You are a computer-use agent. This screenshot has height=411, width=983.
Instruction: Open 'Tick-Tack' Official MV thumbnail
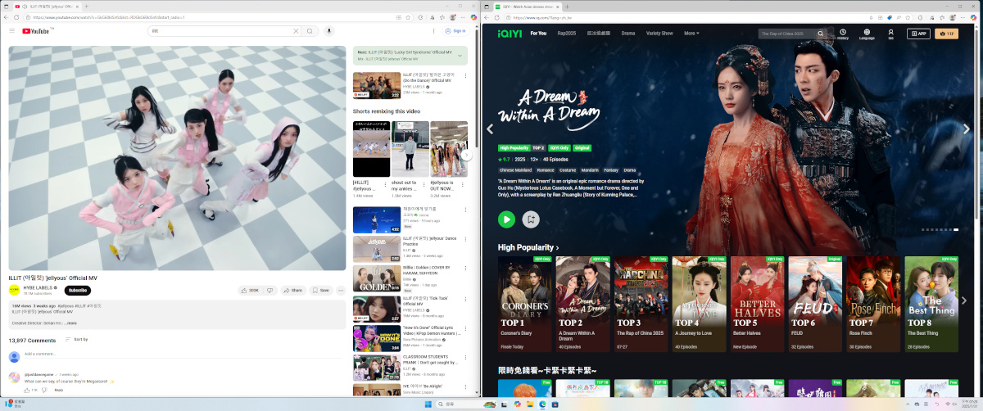[x=377, y=308]
